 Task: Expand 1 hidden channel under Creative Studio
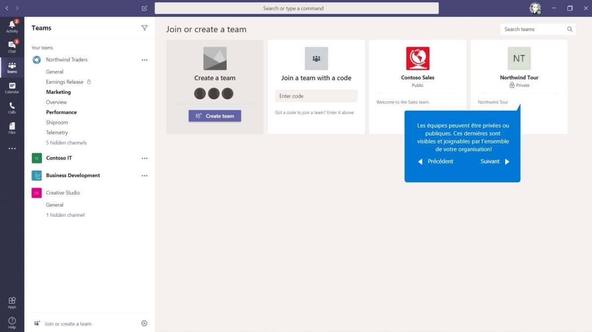[x=65, y=215]
